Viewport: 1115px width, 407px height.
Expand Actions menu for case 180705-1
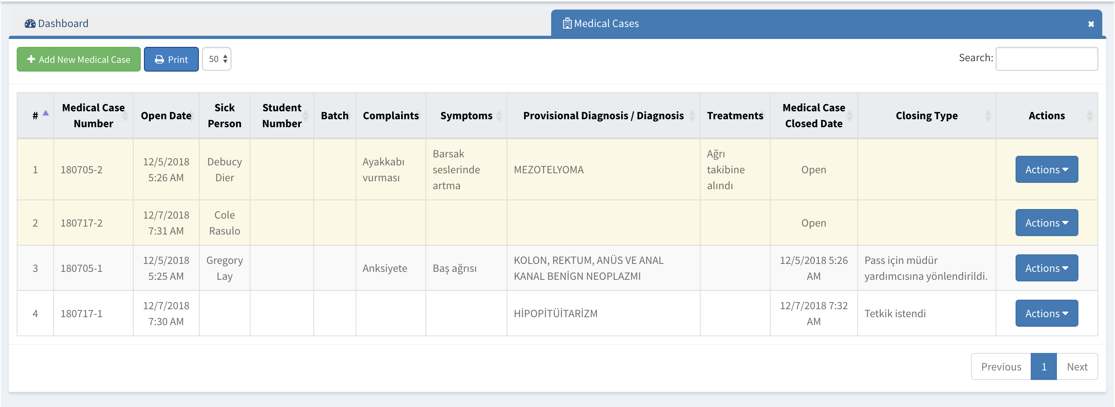(1046, 268)
